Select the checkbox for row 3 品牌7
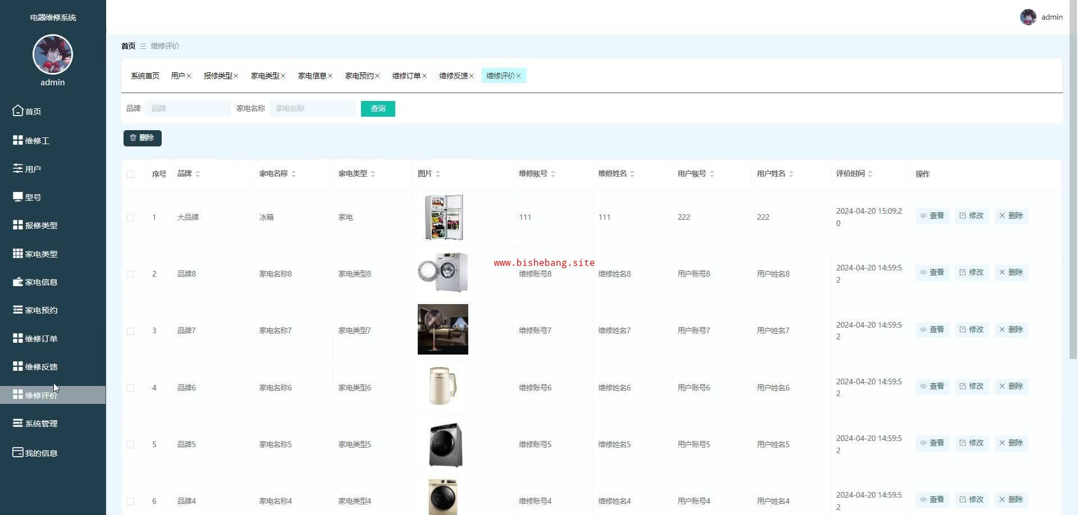The image size is (1078, 515). (x=131, y=331)
